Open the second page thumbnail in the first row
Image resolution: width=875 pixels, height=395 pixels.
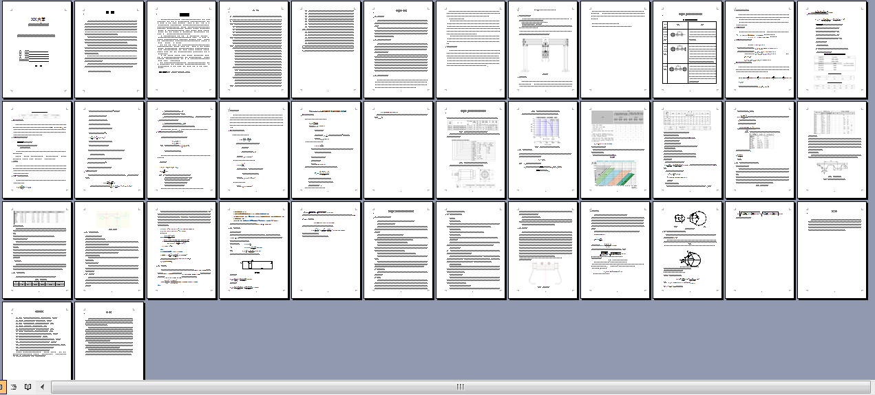109,49
